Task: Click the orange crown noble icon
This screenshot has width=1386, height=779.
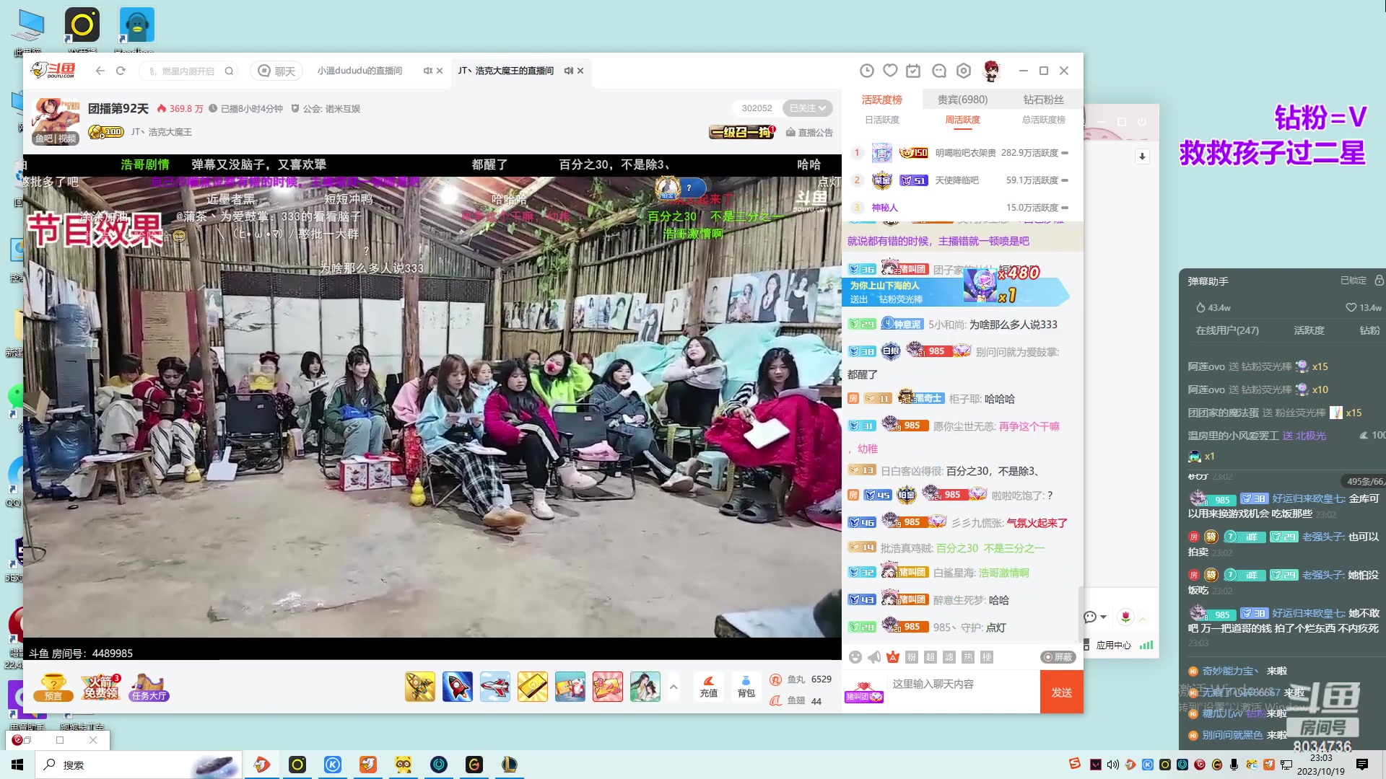Action: click(893, 657)
